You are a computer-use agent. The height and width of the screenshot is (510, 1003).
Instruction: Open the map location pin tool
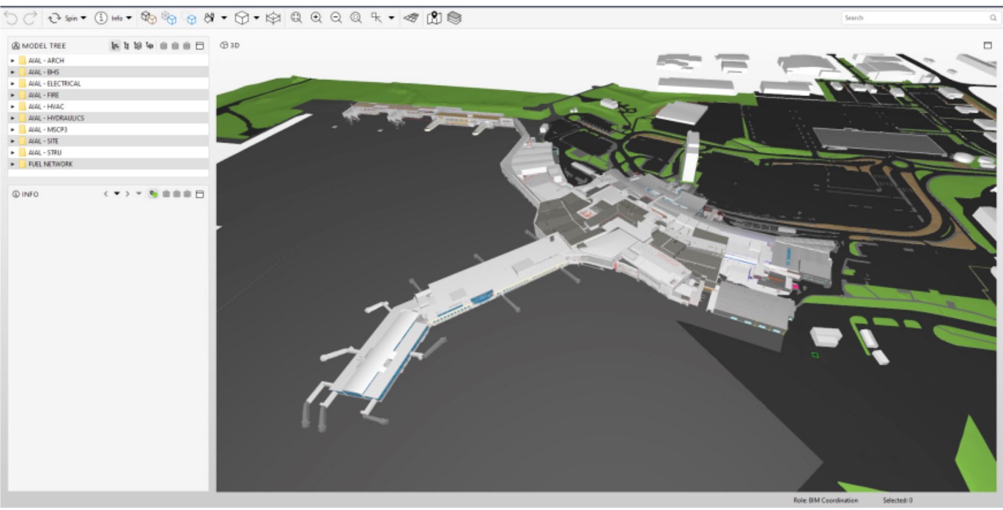434,18
